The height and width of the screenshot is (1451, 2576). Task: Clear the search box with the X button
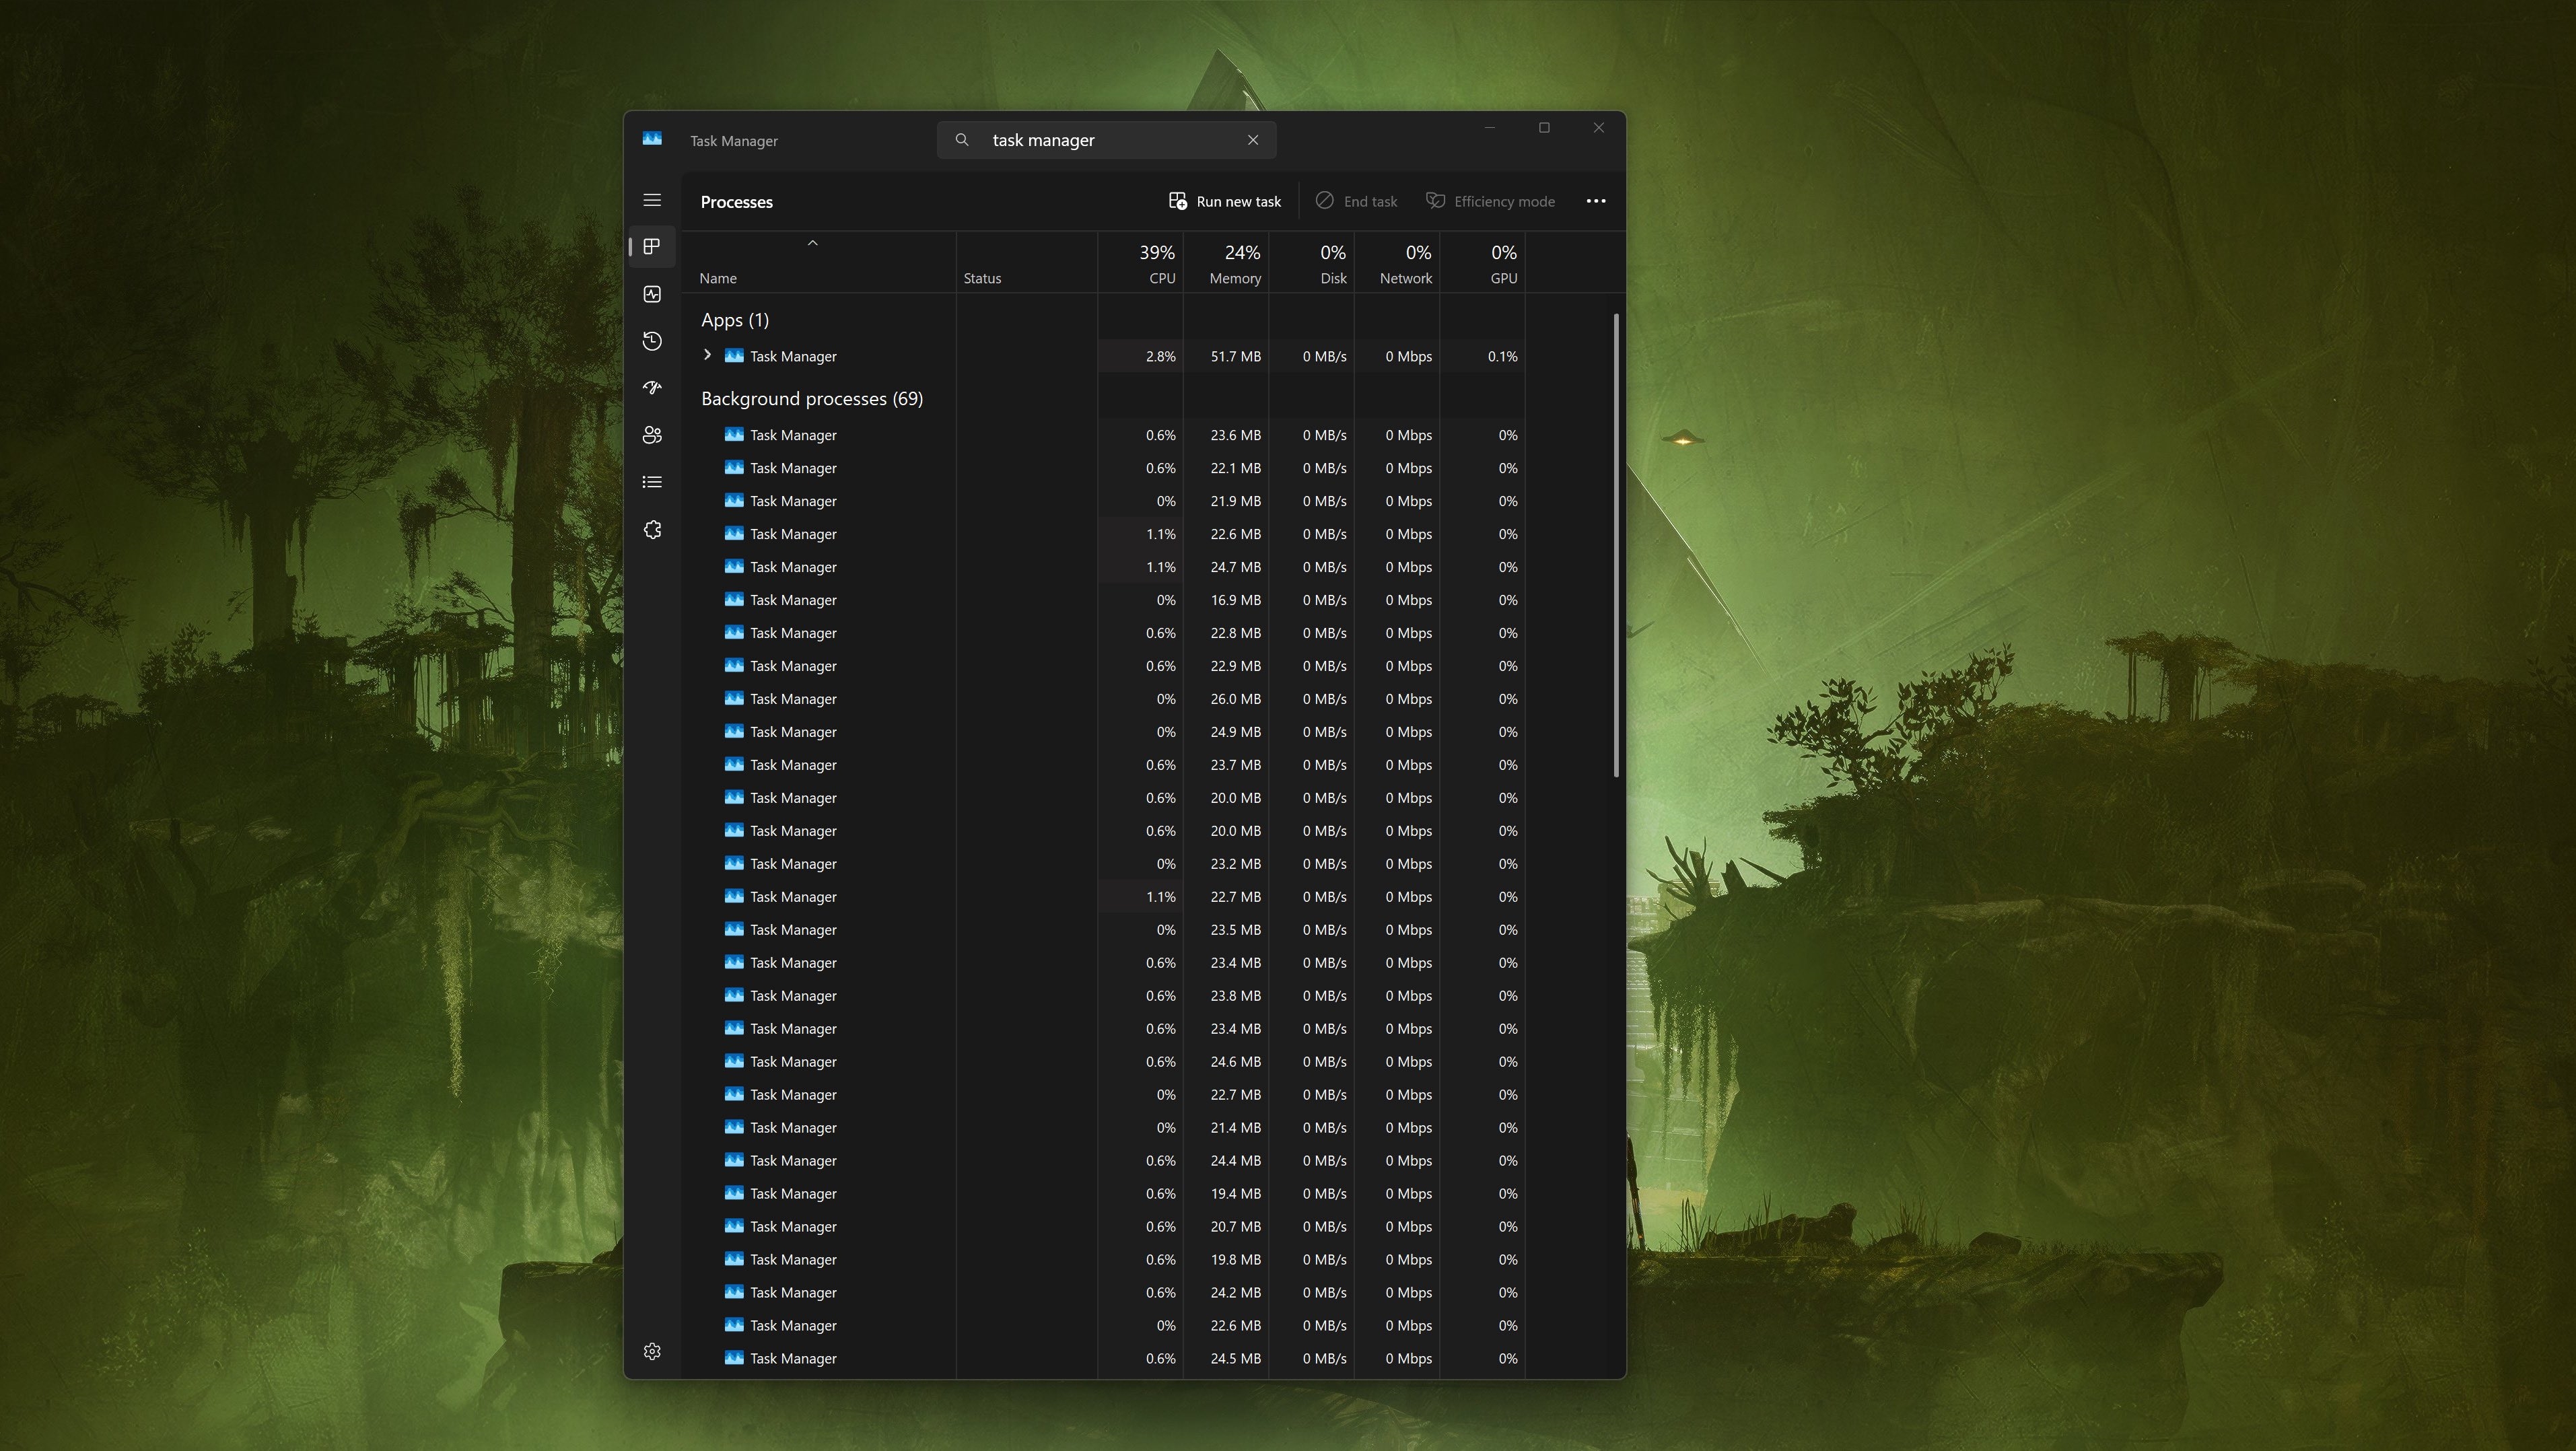click(1253, 140)
